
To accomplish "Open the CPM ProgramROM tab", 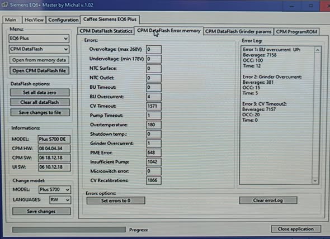I will click(x=296, y=32).
